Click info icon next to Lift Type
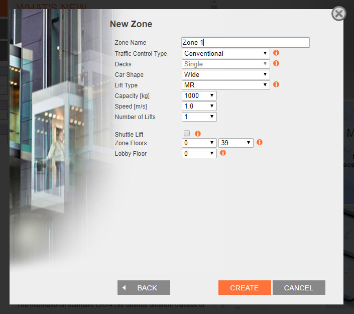The width and height of the screenshot is (354, 314). (276, 84)
